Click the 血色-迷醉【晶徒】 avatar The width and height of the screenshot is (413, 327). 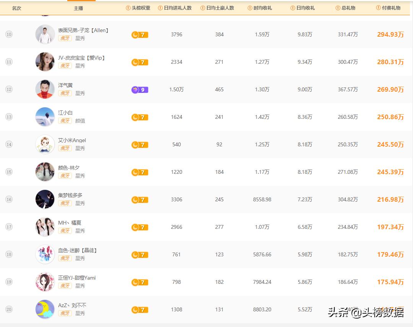[x=45, y=254]
